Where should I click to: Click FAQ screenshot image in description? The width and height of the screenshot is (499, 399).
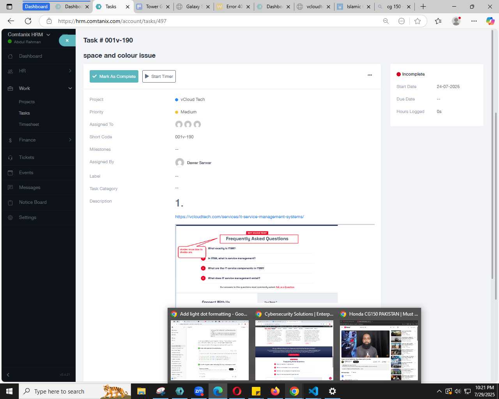(275, 266)
